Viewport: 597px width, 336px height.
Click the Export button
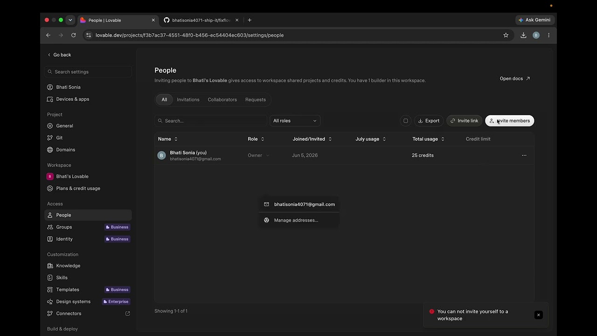point(429,121)
